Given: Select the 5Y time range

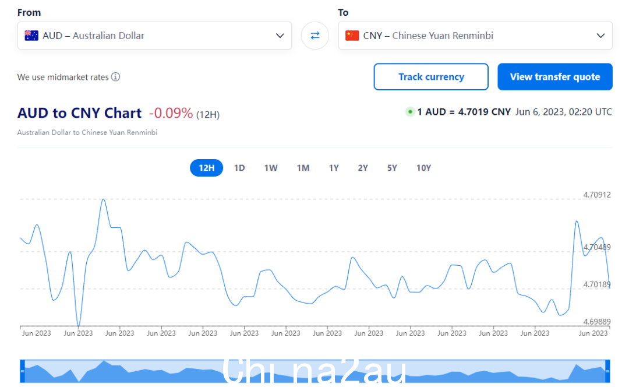Looking at the screenshot, I should click(x=392, y=168).
